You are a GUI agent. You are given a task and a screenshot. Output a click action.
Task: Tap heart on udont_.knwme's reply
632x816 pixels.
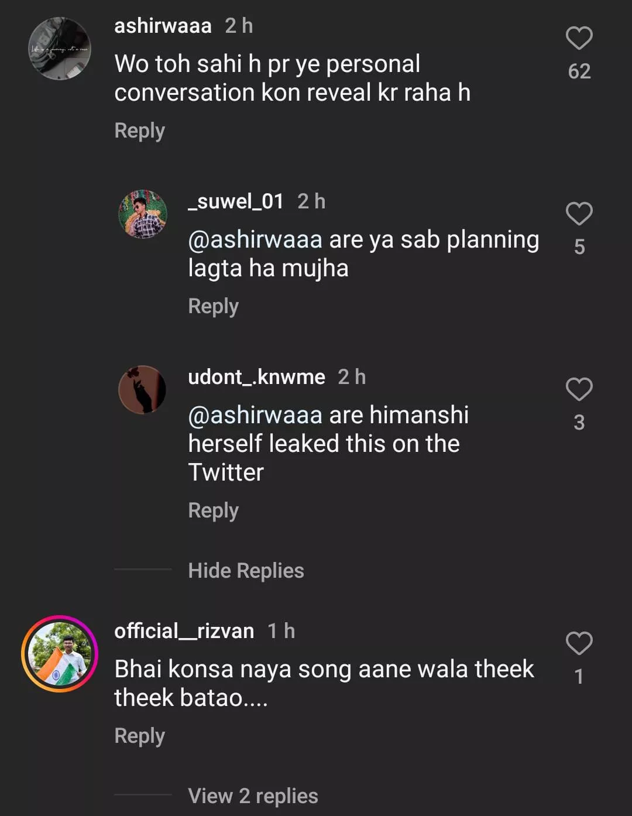coord(579,390)
